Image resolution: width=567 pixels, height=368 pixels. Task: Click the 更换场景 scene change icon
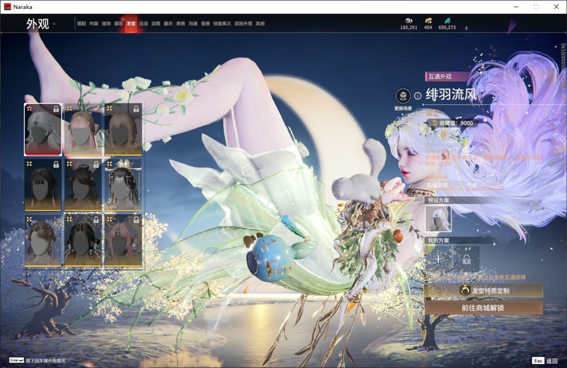pyautogui.click(x=403, y=96)
